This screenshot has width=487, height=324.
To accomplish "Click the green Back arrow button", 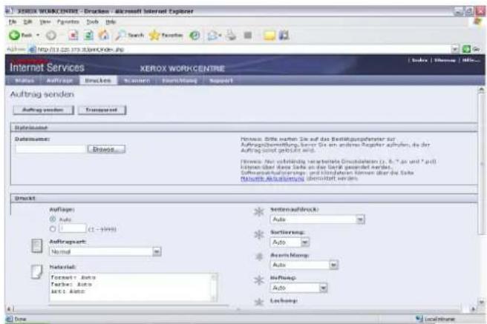I will pos(14,36).
